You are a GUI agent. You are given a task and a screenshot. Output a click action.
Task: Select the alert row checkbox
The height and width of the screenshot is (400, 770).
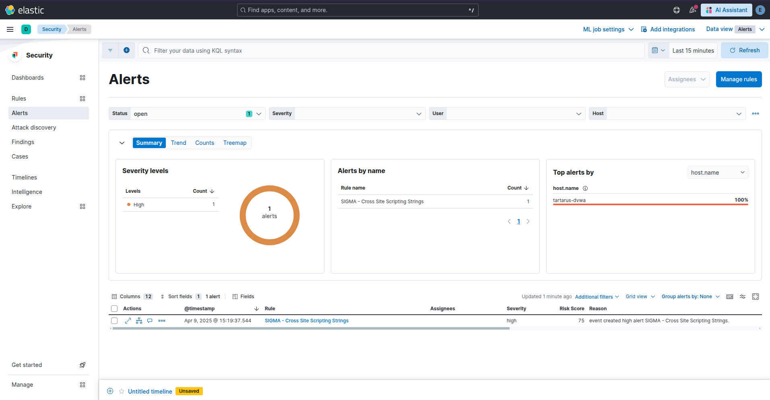[114, 321]
